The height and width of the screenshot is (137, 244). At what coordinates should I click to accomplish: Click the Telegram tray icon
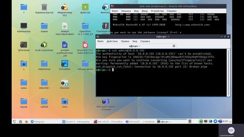point(215,121)
